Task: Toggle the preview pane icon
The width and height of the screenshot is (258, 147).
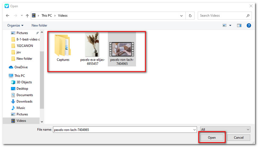Action: (x=239, y=25)
